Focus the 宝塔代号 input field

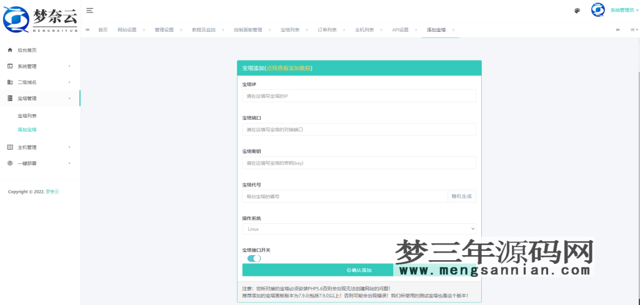coord(345,196)
